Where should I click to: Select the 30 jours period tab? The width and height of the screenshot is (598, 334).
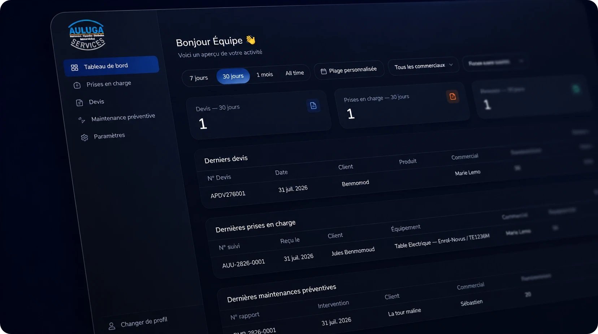point(233,76)
